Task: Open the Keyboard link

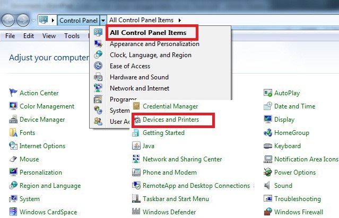Action: click(x=288, y=146)
